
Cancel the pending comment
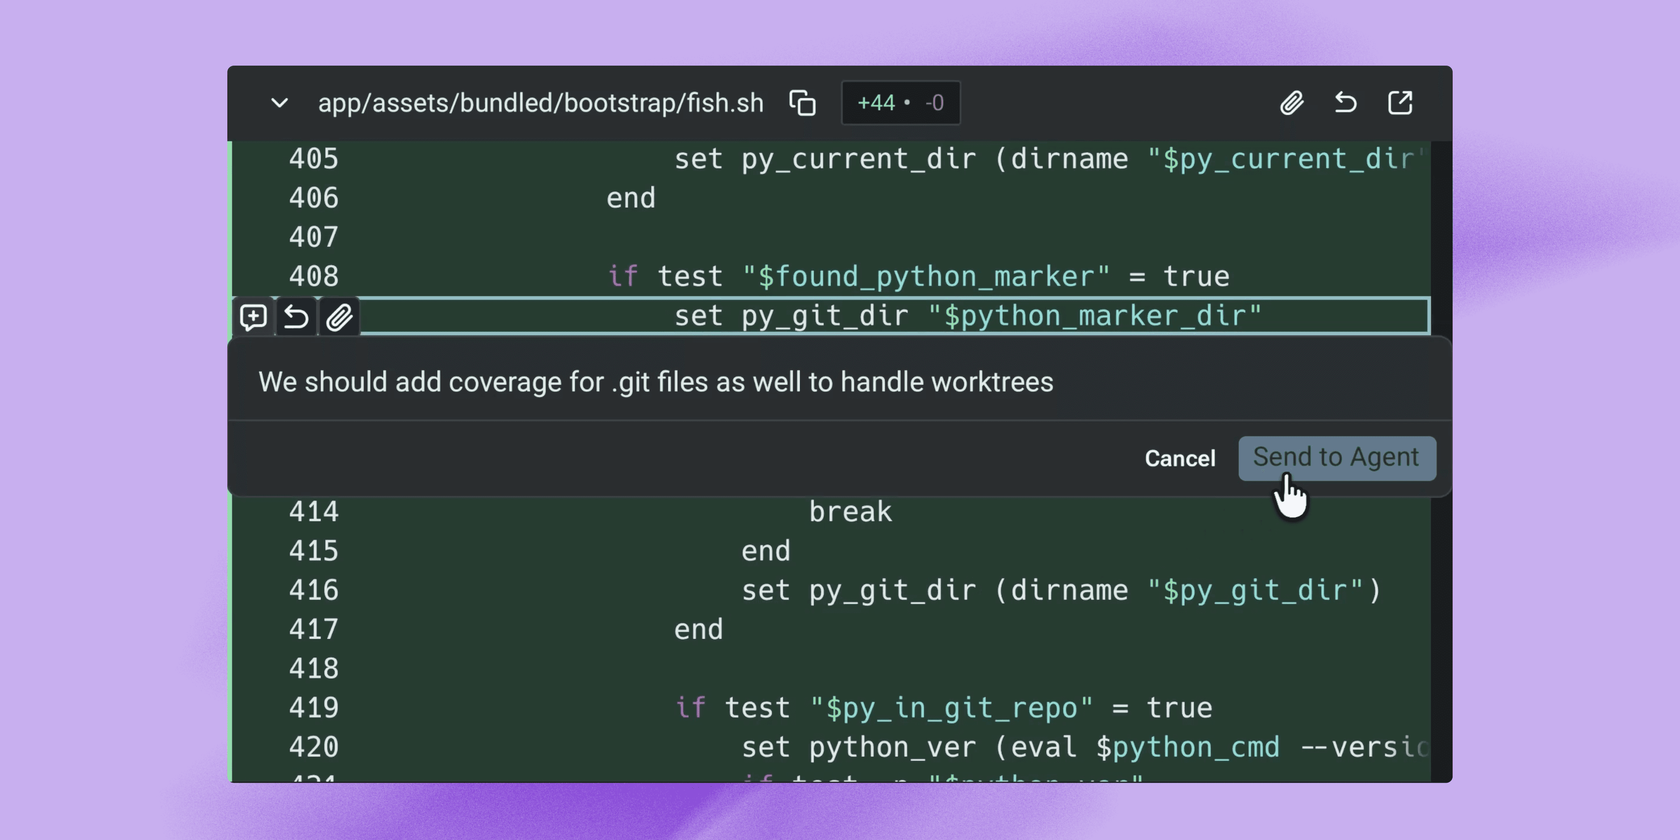click(1180, 458)
